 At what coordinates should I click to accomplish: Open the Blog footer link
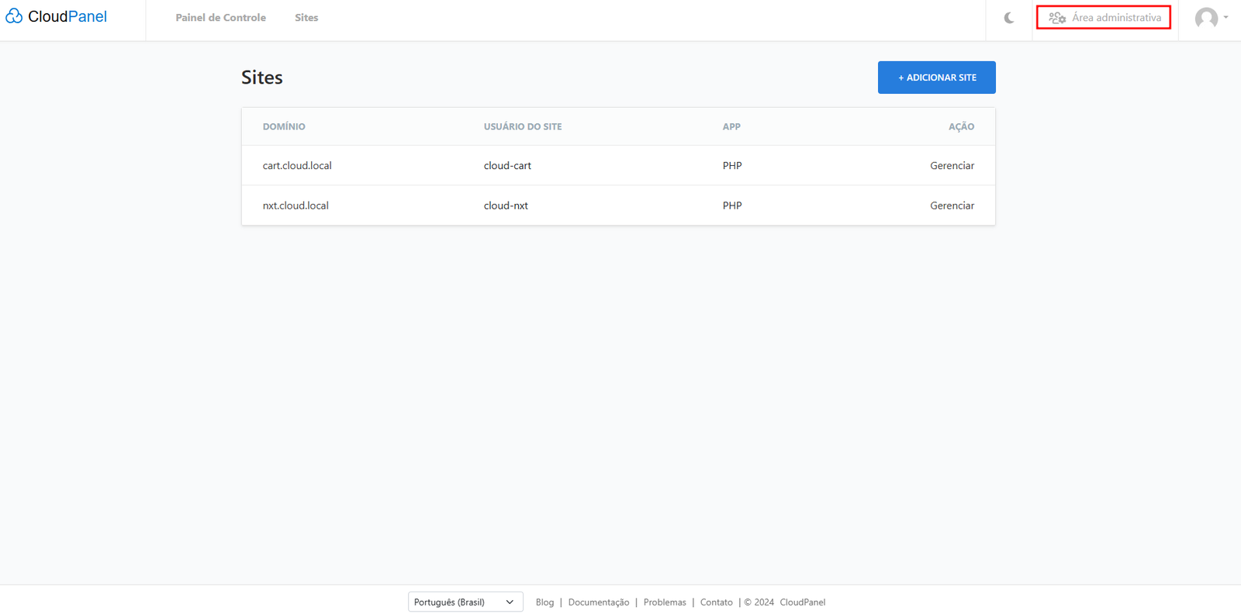pos(544,602)
